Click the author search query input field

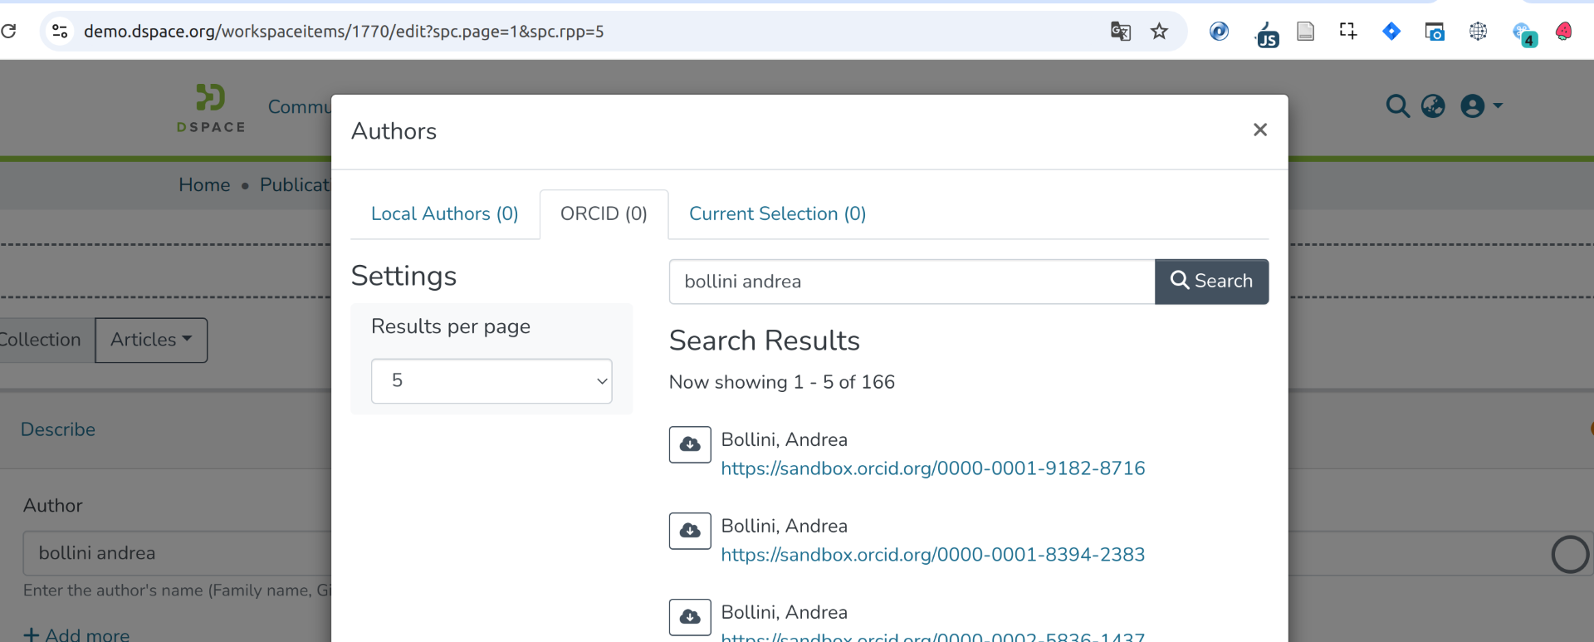pyautogui.click(x=911, y=282)
